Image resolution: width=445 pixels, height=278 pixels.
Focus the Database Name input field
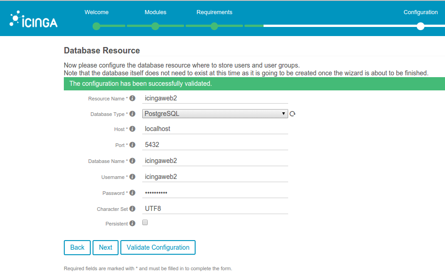click(x=215, y=161)
